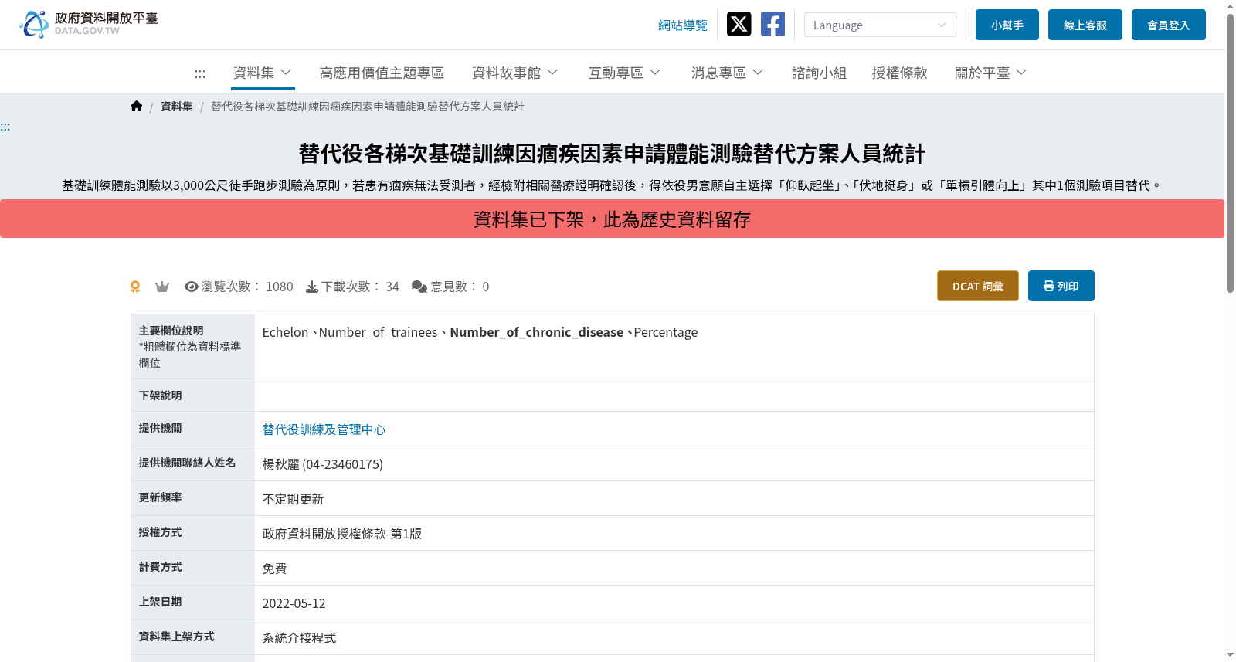This screenshot has height=662, width=1236.
Task: Click the text 政府資料開放授權條款-第1版
Action: tap(341, 534)
